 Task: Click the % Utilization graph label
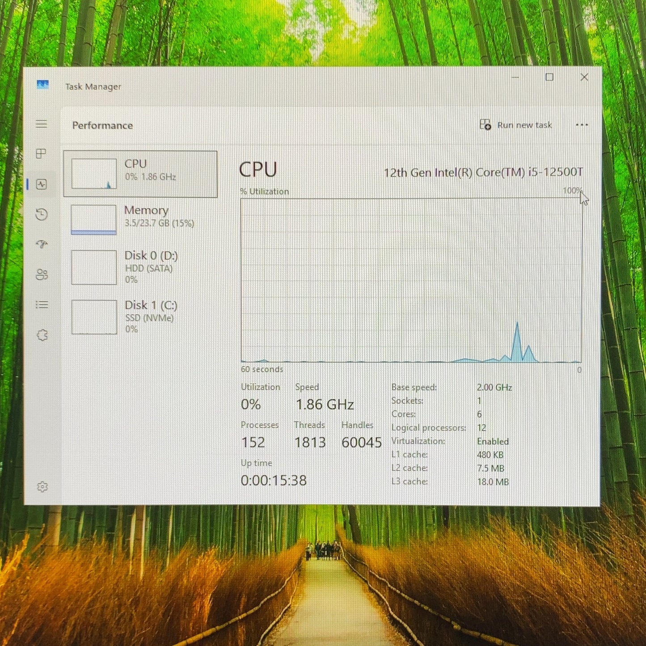tap(264, 191)
